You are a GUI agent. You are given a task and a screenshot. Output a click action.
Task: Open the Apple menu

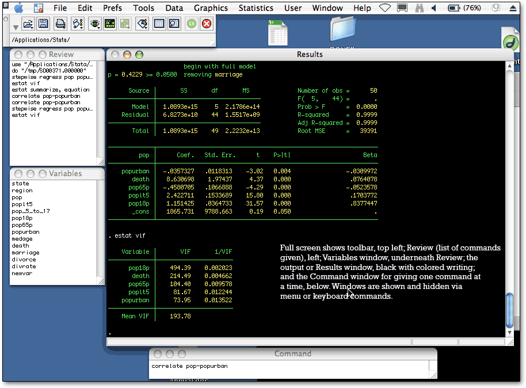point(19,7)
